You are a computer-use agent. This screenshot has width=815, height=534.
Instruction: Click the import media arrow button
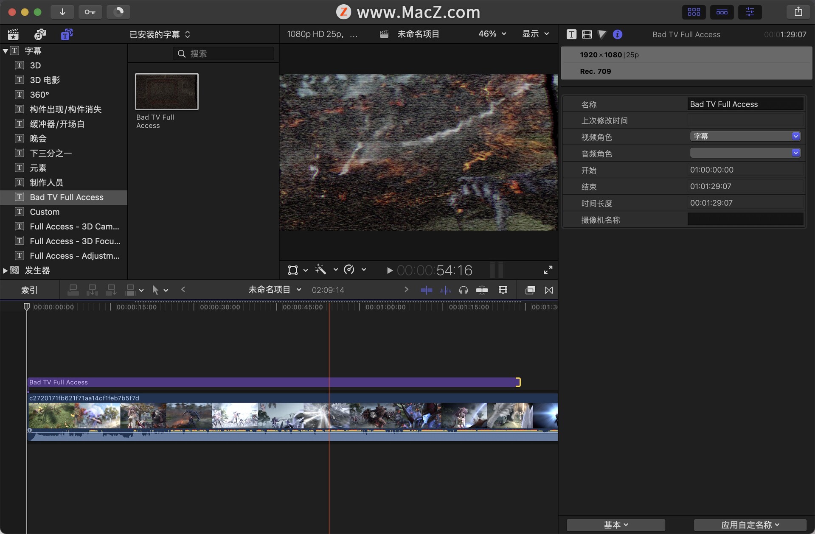point(62,12)
